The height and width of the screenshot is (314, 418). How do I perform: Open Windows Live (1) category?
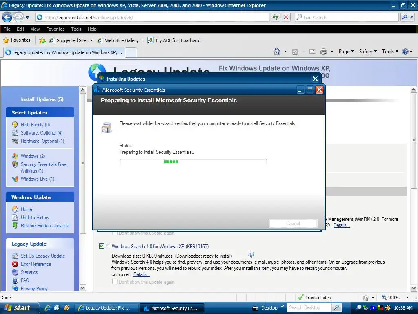(37, 179)
